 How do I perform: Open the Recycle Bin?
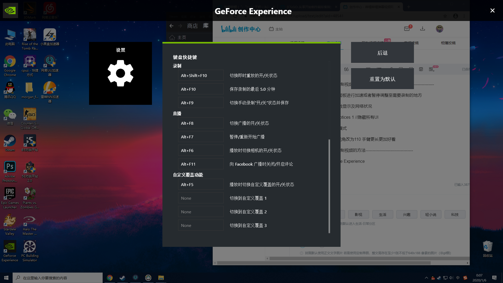pyautogui.click(x=488, y=246)
